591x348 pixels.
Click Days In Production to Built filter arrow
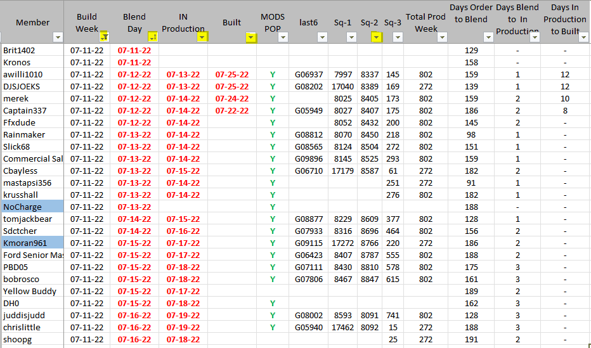[583, 37]
